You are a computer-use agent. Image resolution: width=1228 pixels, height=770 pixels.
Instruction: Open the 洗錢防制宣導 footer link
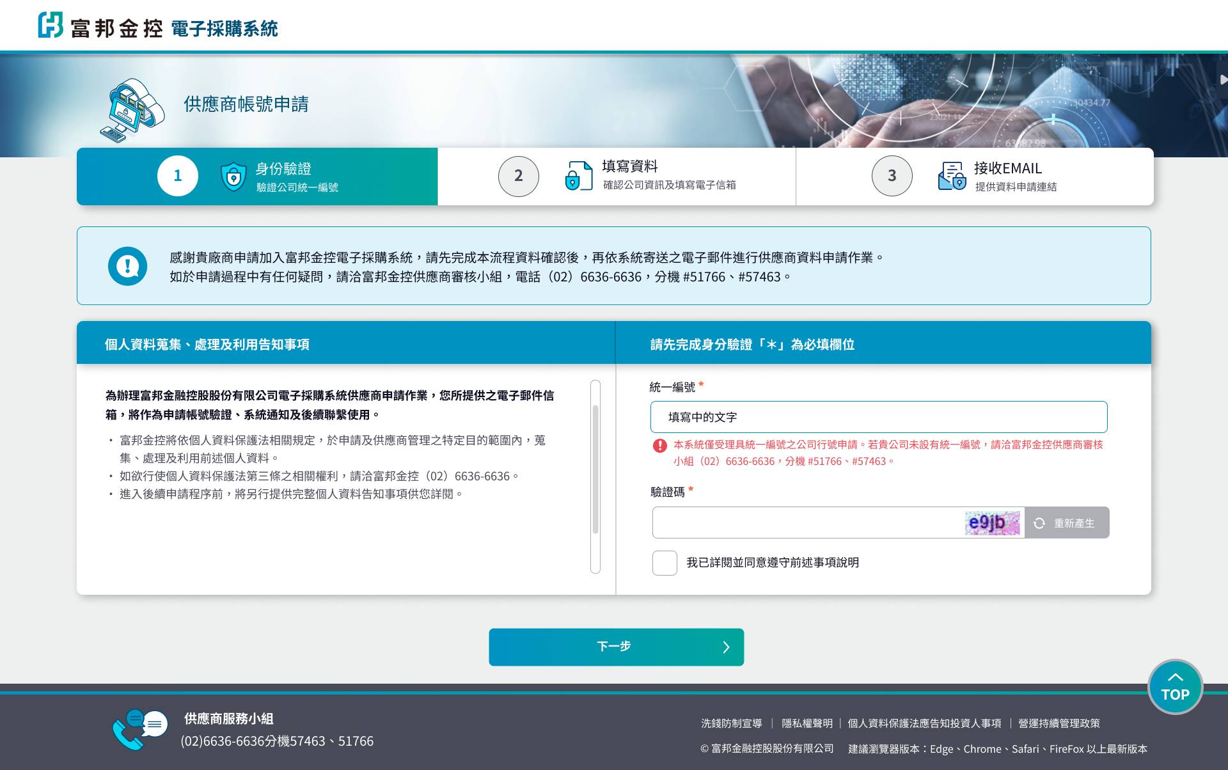coord(732,723)
